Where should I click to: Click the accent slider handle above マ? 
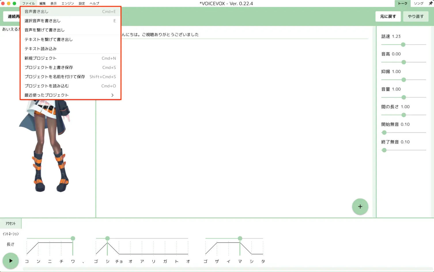[x=240, y=238]
